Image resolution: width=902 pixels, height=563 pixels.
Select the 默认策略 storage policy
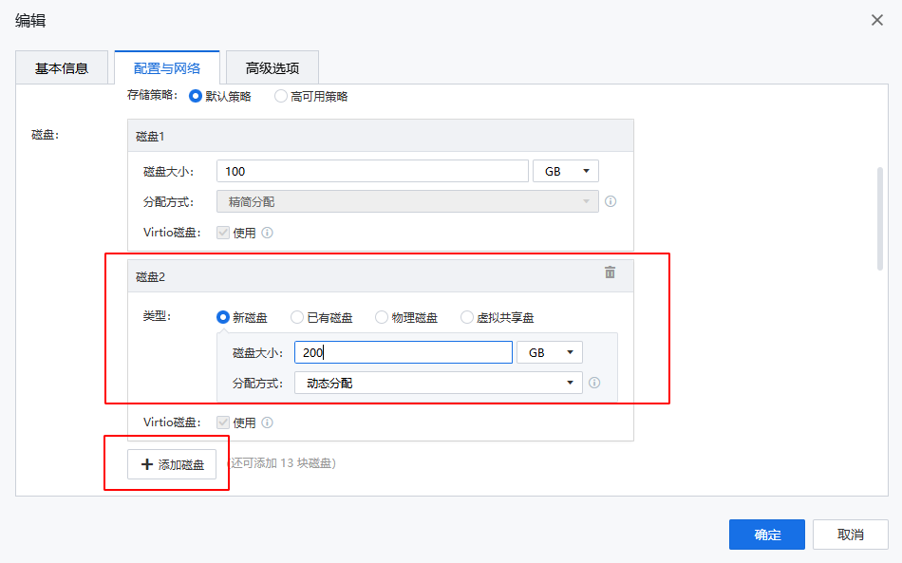coord(196,96)
